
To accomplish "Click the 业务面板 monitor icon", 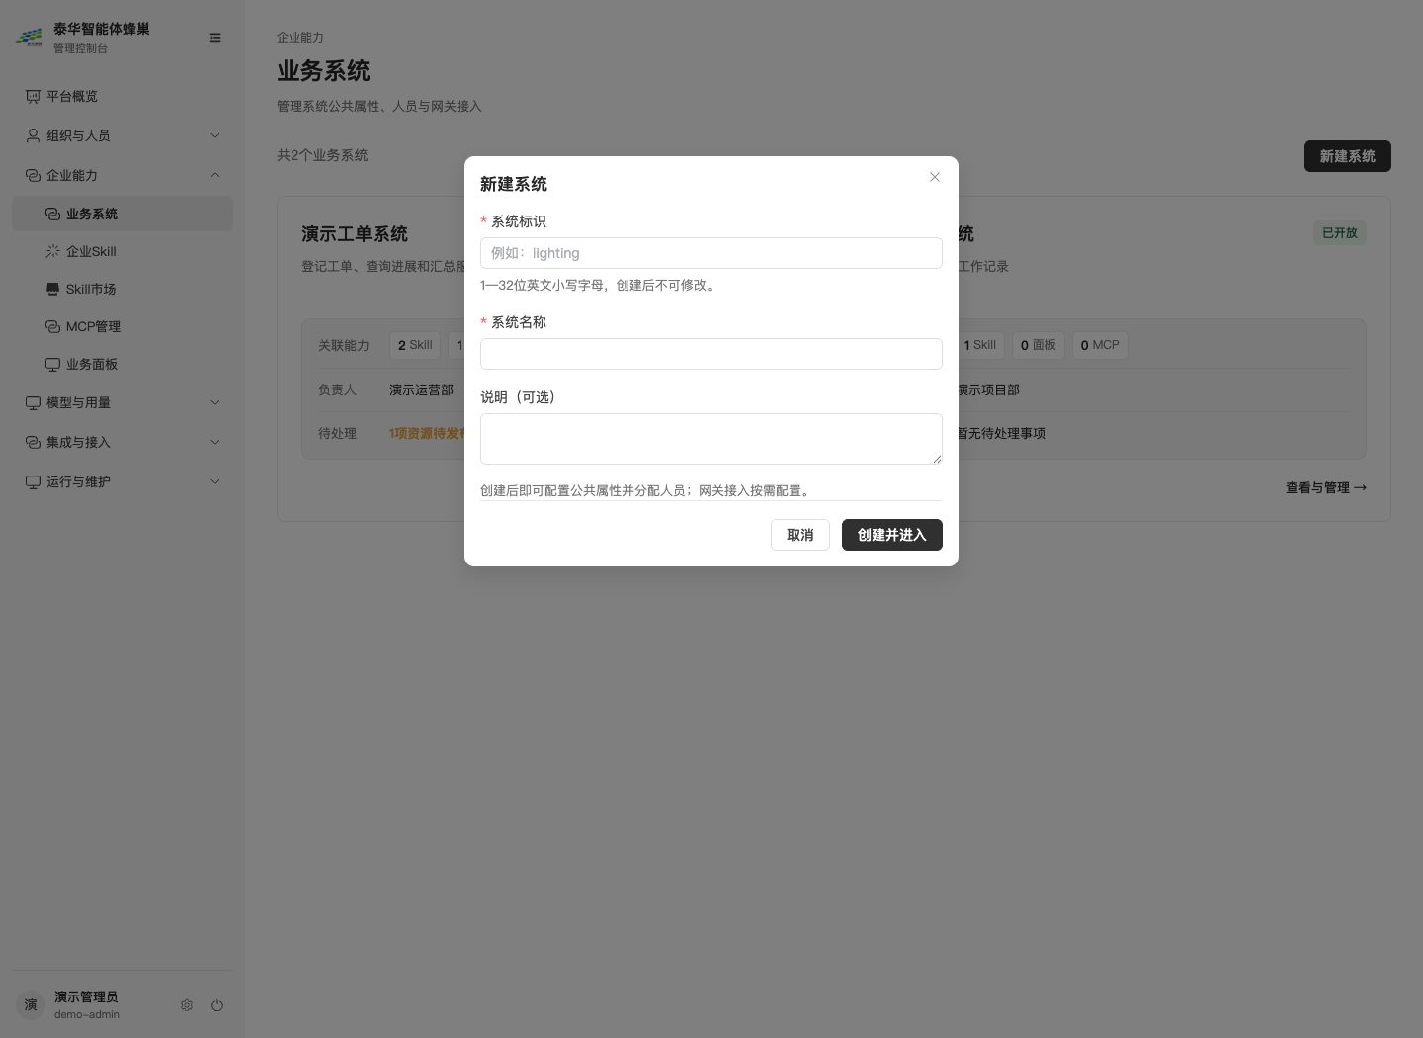I will (52, 364).
